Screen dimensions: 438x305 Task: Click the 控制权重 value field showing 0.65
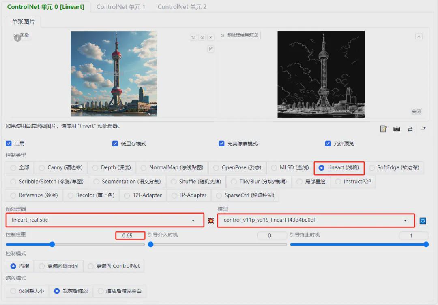pos(130,235)
